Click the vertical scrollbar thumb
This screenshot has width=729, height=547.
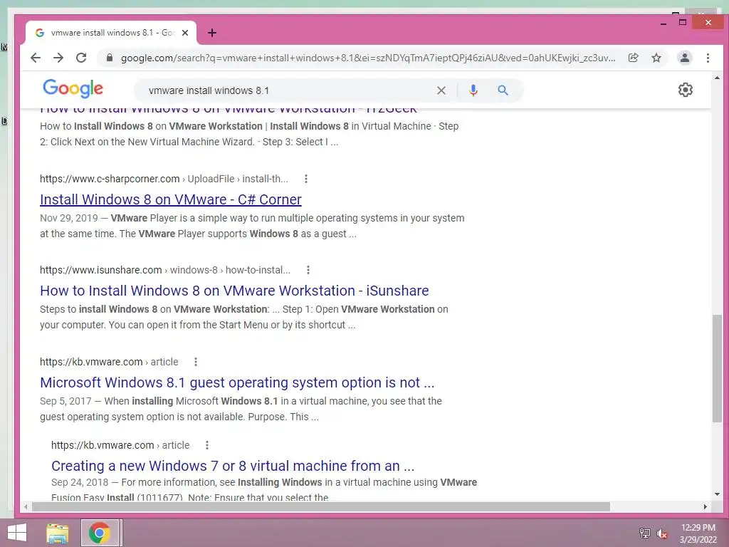click(x=717, y=368)
